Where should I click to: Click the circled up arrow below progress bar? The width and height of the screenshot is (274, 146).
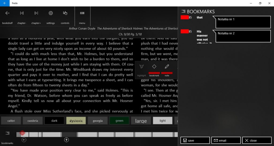66,140
